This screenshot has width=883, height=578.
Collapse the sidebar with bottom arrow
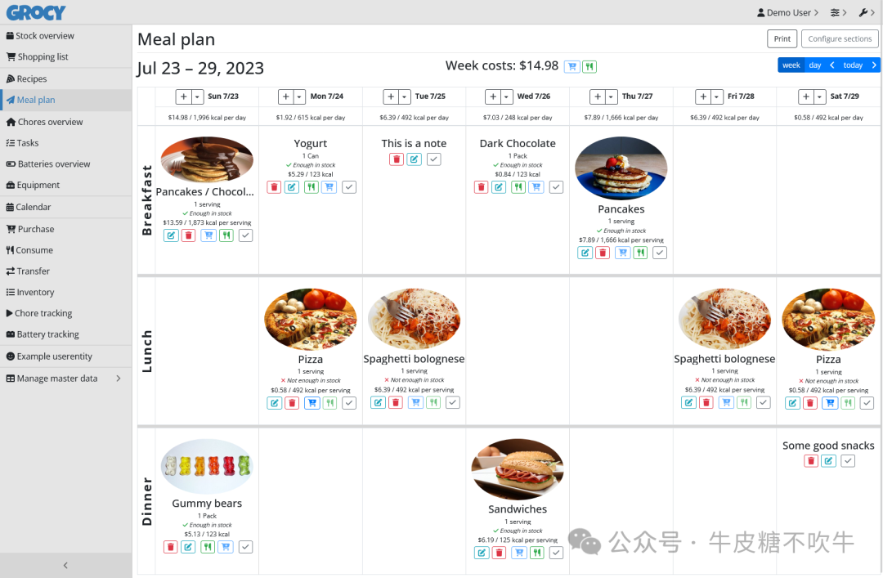pyautogui.click(x=66, y=565)
